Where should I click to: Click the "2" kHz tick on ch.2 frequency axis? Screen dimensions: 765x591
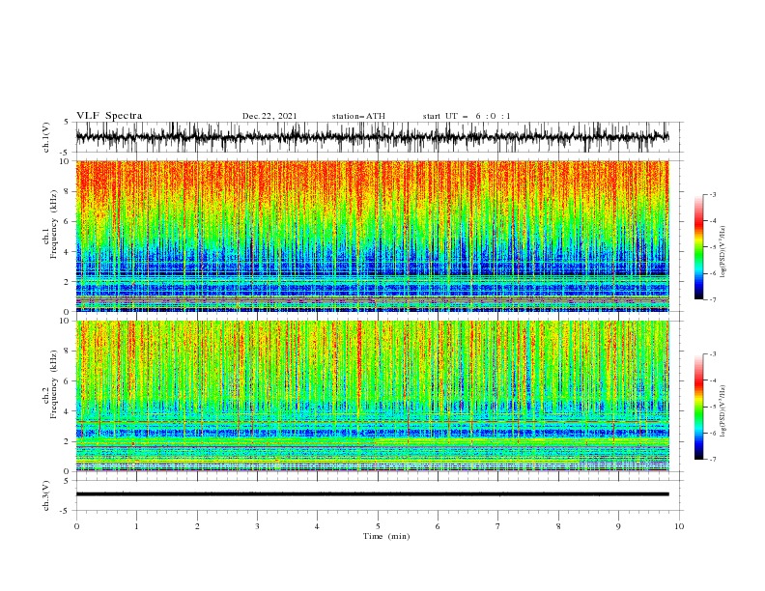point(68,441)
